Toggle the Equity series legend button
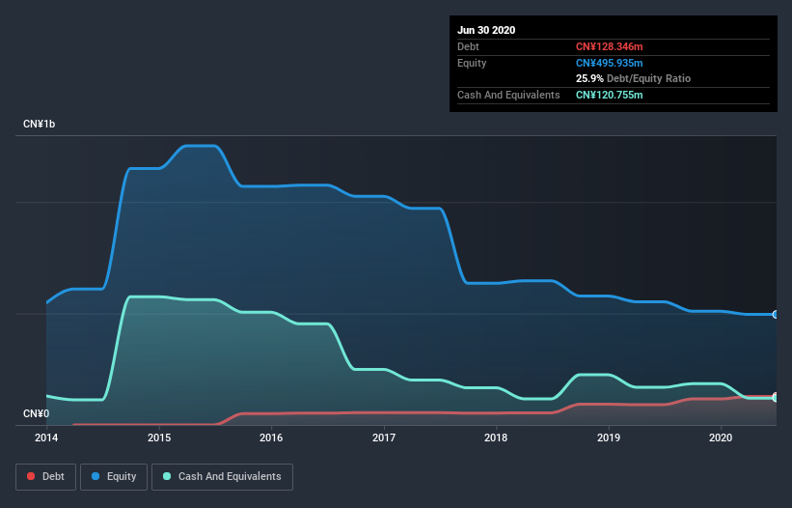 point(114,477)
